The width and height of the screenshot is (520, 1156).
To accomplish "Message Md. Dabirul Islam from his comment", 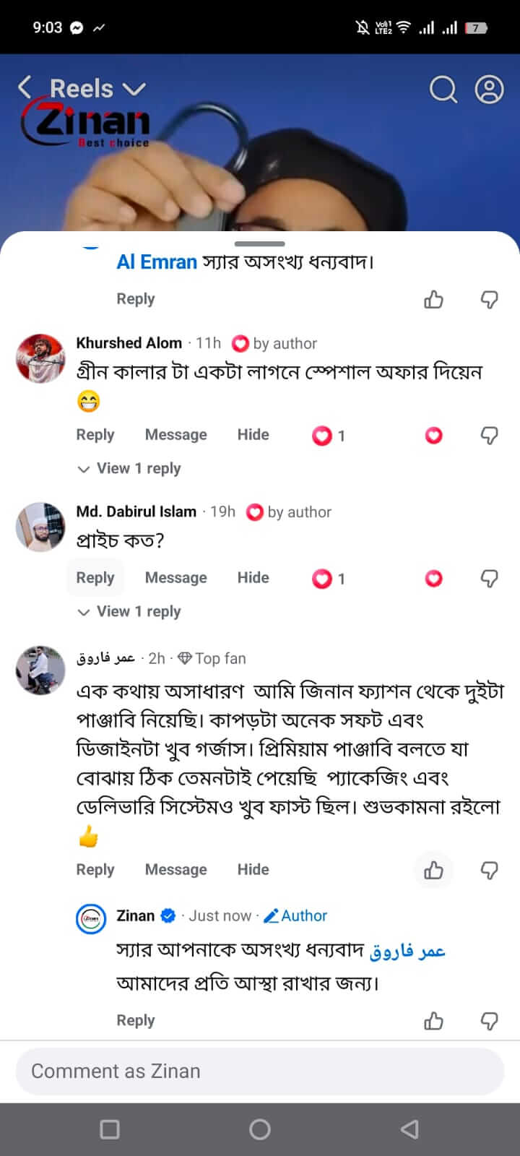I will [x=175, y=577].
